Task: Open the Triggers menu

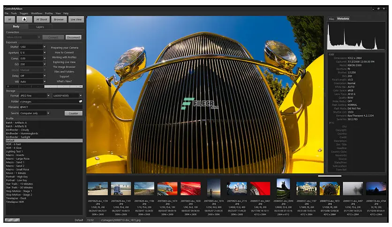Action: [x=24, y=13]
